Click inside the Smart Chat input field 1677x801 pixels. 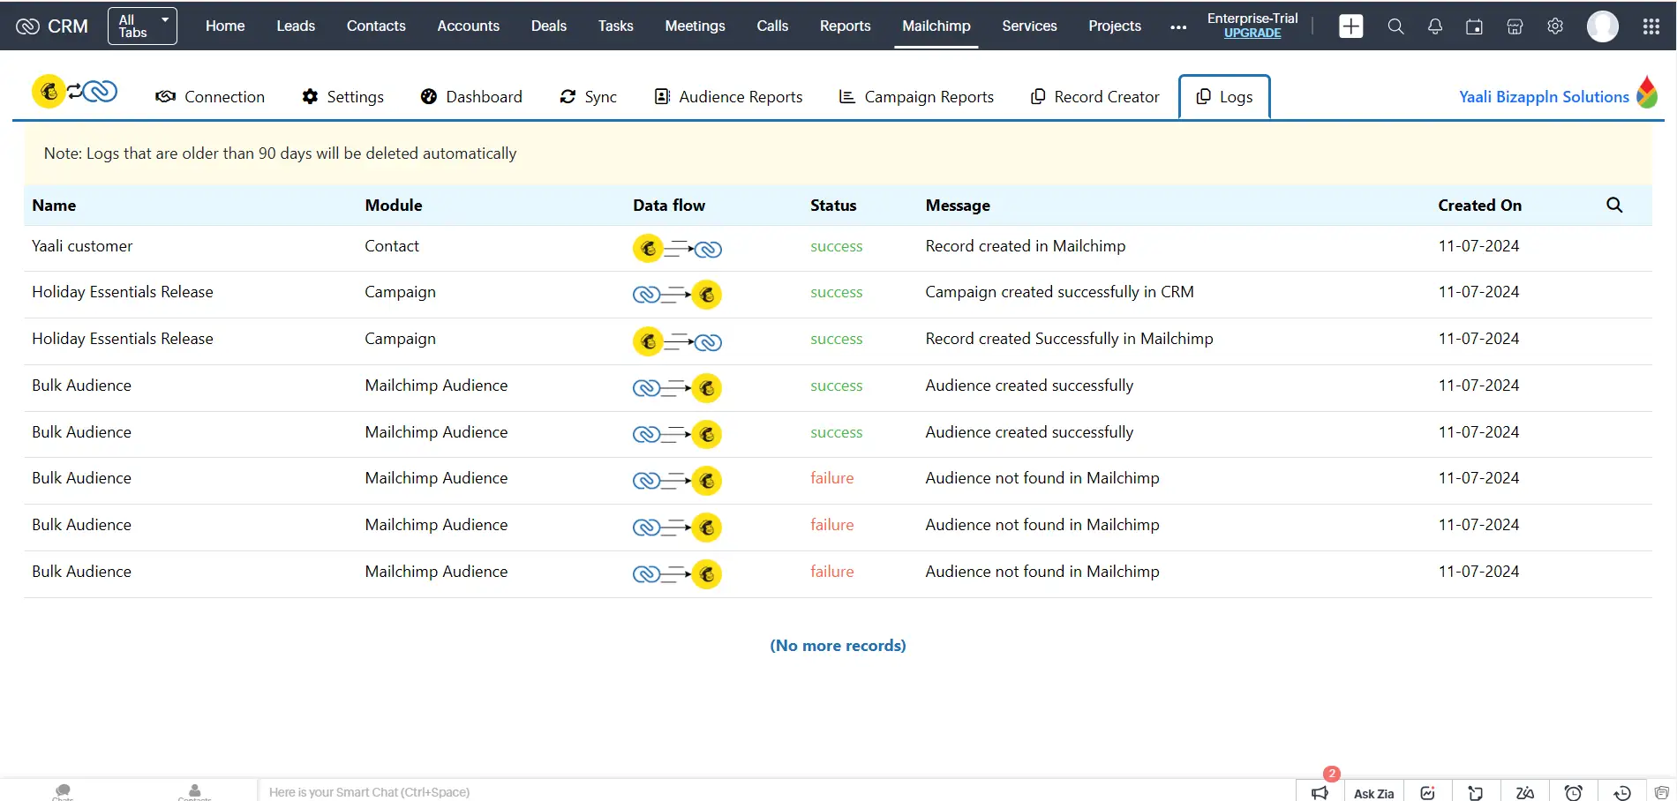pyautogui.click(x=530, y=791)
